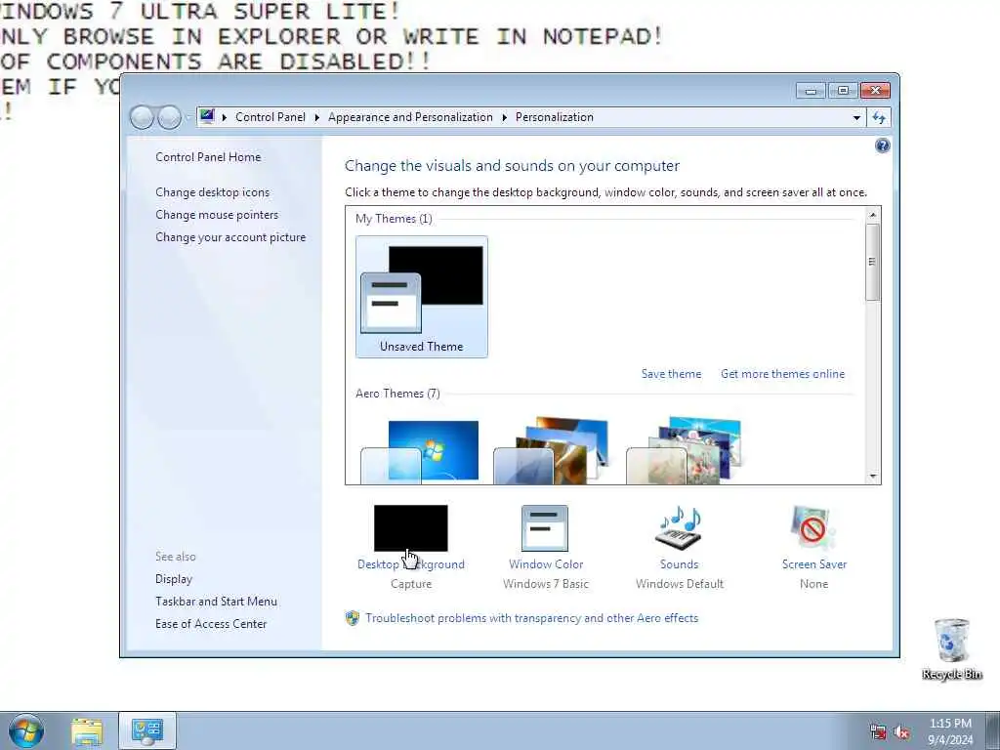The image size is (1000, 750).
Task: Open Change desktop icons
Action: (212, 192)
